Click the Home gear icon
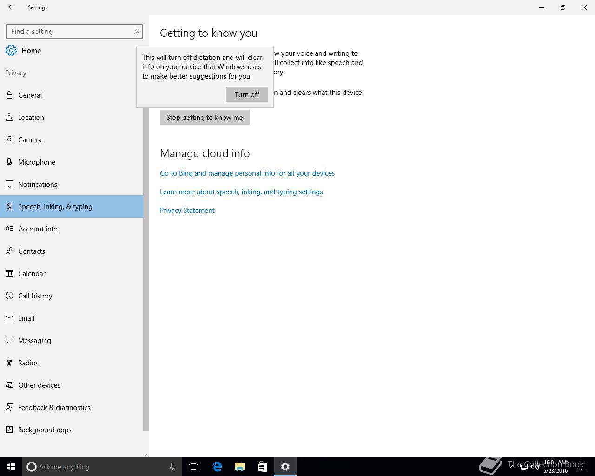Viewport: 595px width, 476px height. click(11, 50)
